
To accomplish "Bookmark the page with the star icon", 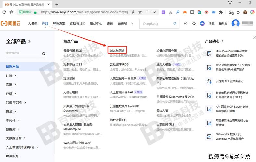I will (140, 12).
